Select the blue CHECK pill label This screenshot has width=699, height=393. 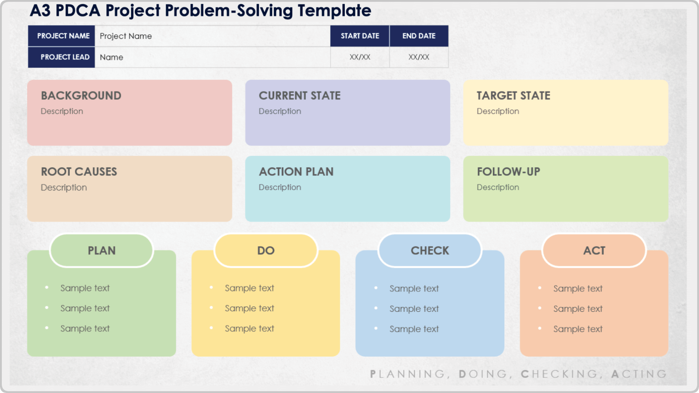430,251
